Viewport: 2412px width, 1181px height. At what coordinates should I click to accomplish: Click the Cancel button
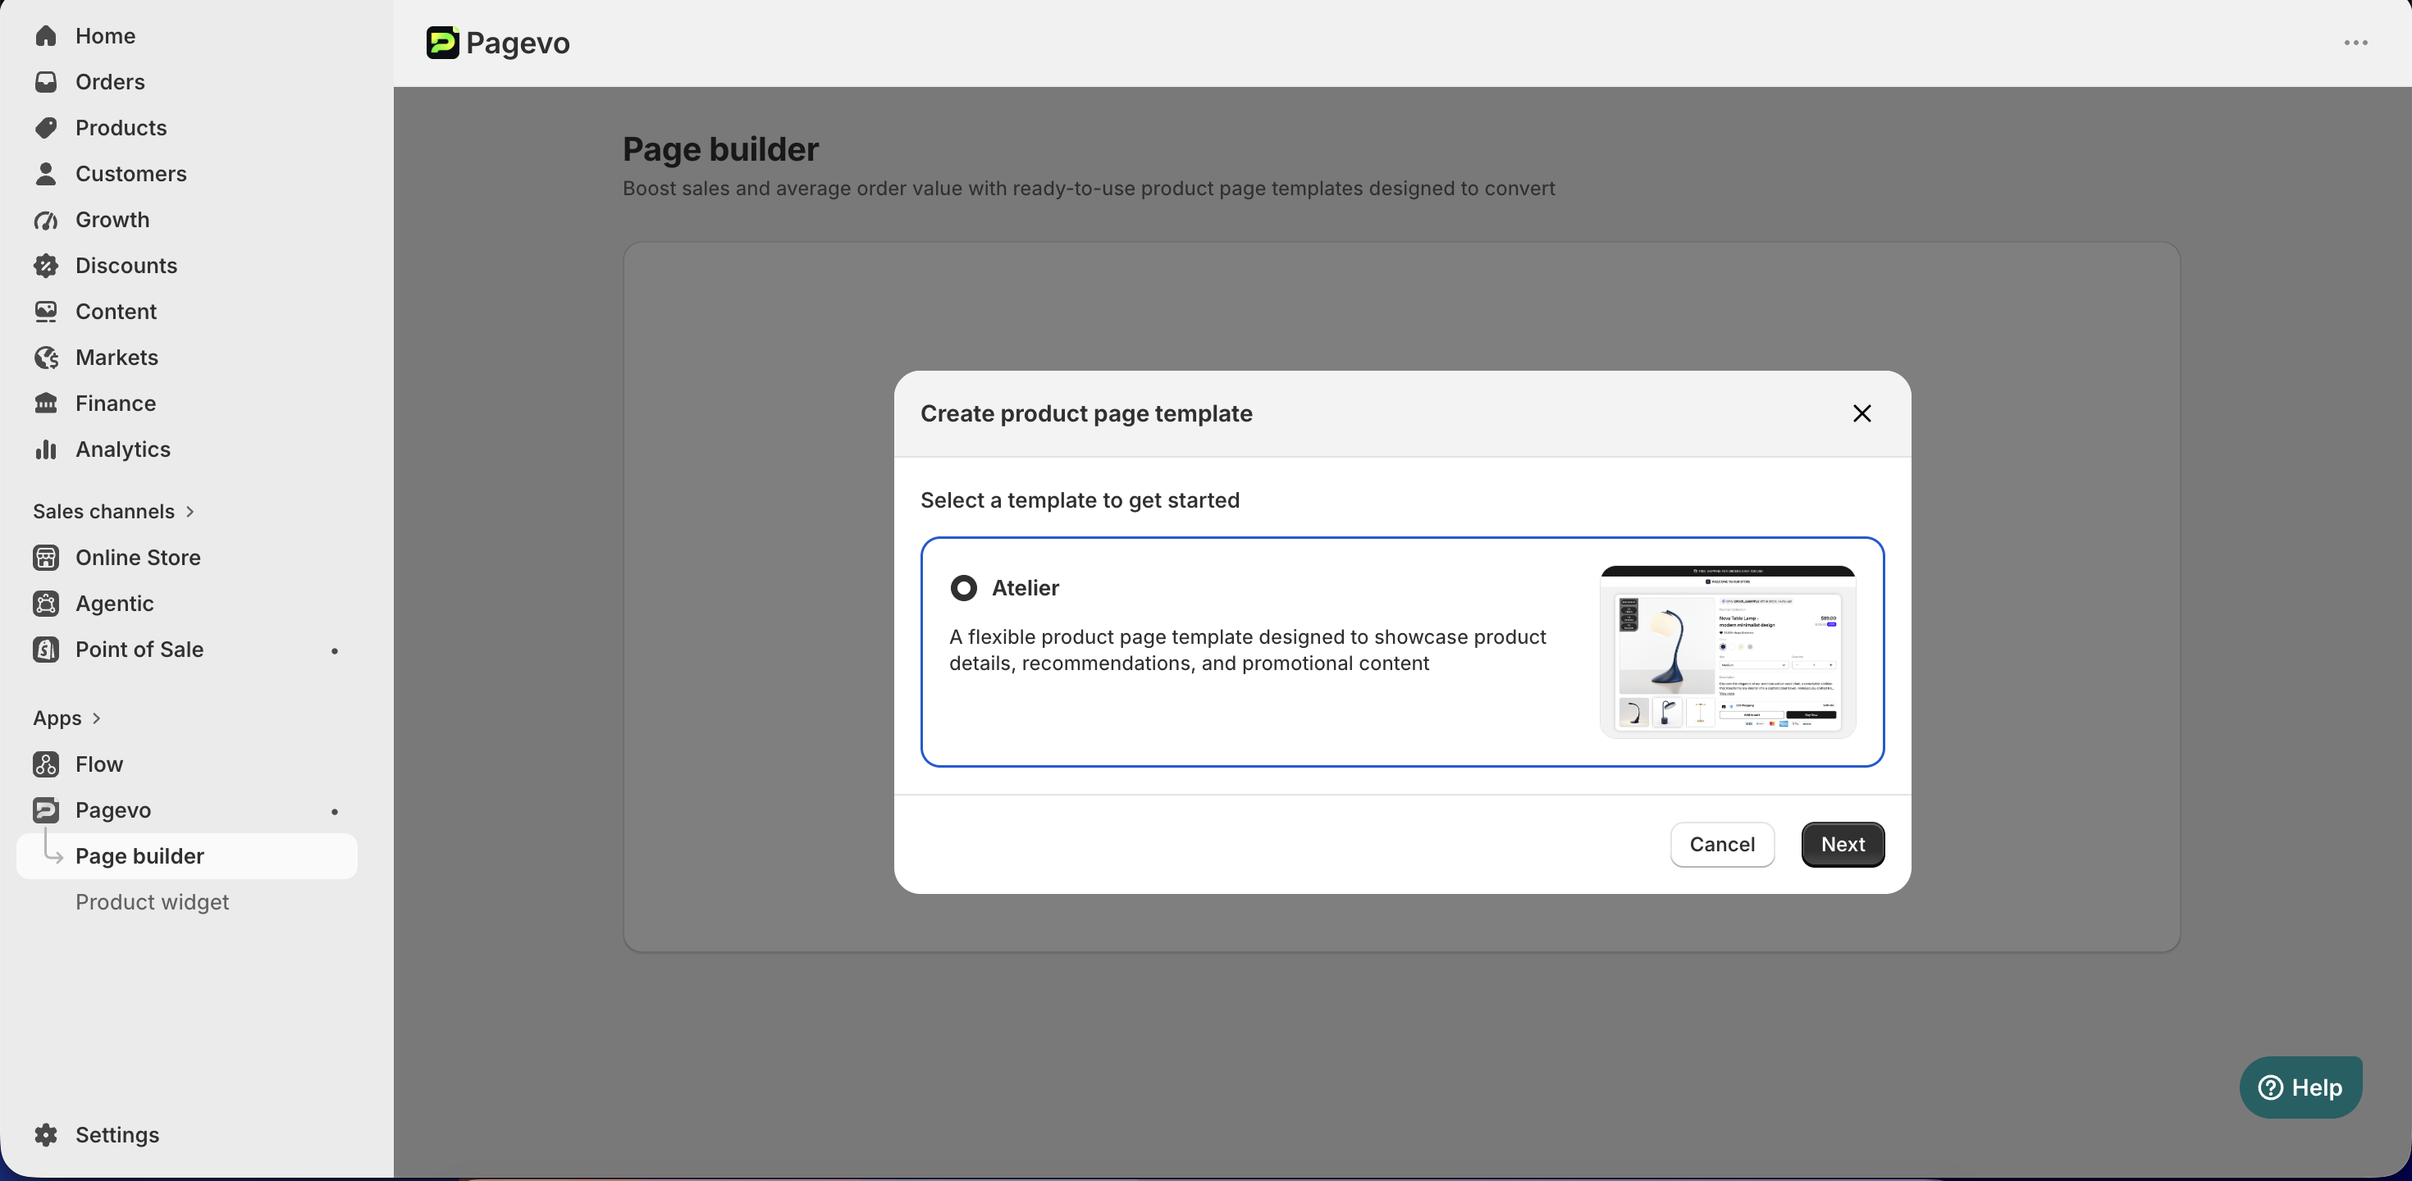tap(1722, 844)
